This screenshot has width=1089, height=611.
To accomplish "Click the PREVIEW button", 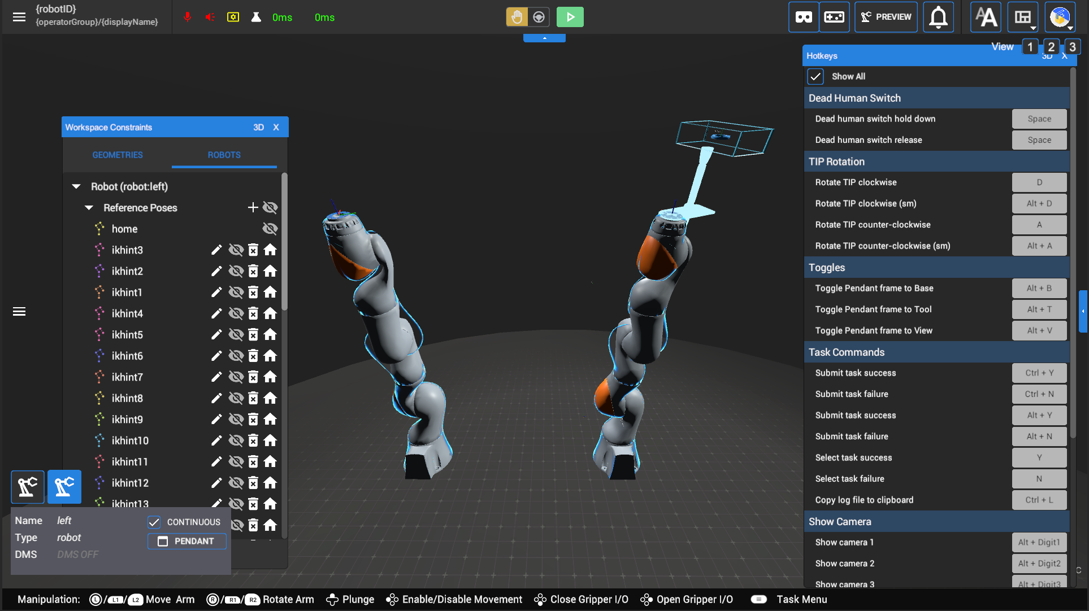I will [x=886, y=17].
